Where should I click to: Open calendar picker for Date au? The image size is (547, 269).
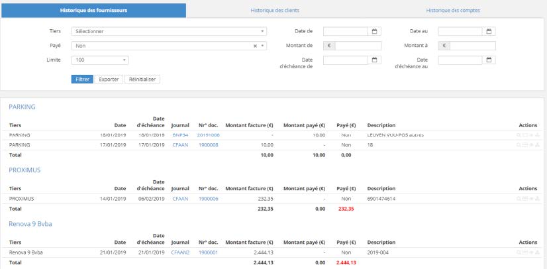489,31
